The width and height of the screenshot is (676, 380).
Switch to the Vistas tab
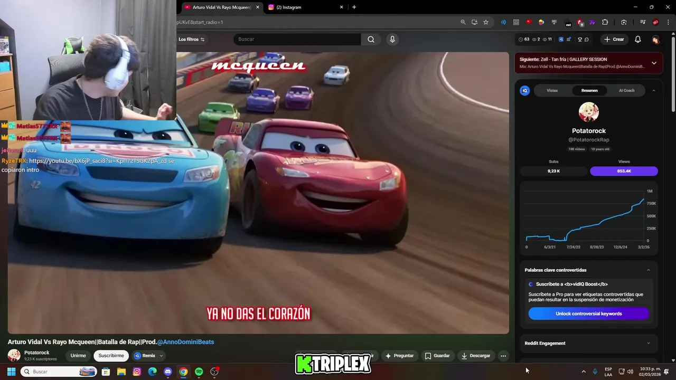pos(552,90)
